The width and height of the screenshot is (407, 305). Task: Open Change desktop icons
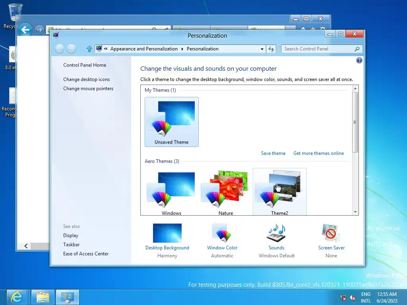(86, 79)
